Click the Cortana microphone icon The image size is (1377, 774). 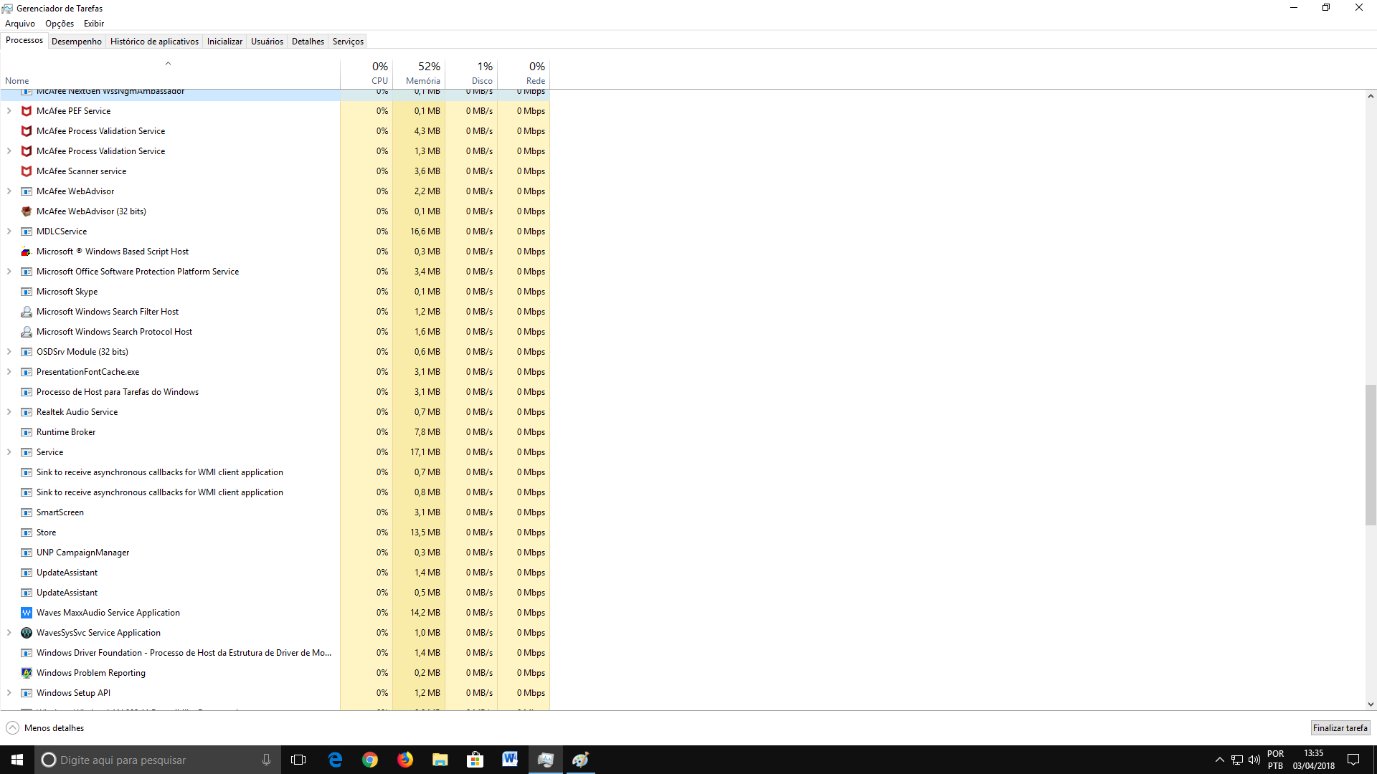[266, 760]
